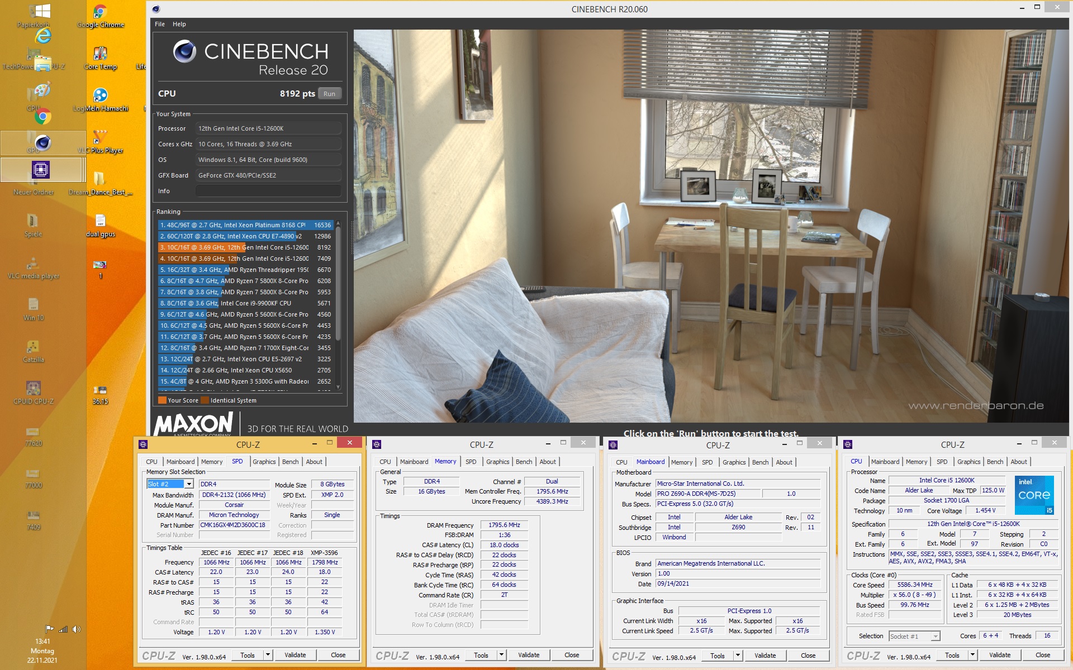Image resolution: width=1073 pixels, height=670 pixels.
Task: Open the Help menu in Cinebench
Action: click(179, 24)
